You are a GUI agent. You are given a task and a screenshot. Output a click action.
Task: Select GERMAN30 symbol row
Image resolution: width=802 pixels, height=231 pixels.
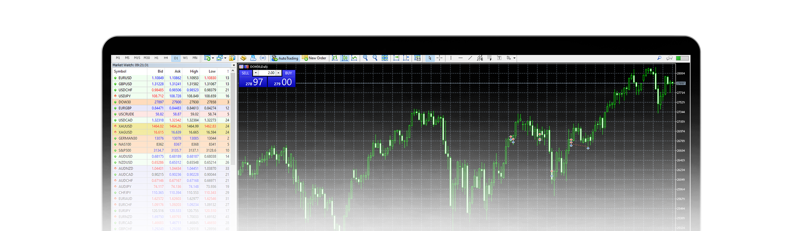172,138
